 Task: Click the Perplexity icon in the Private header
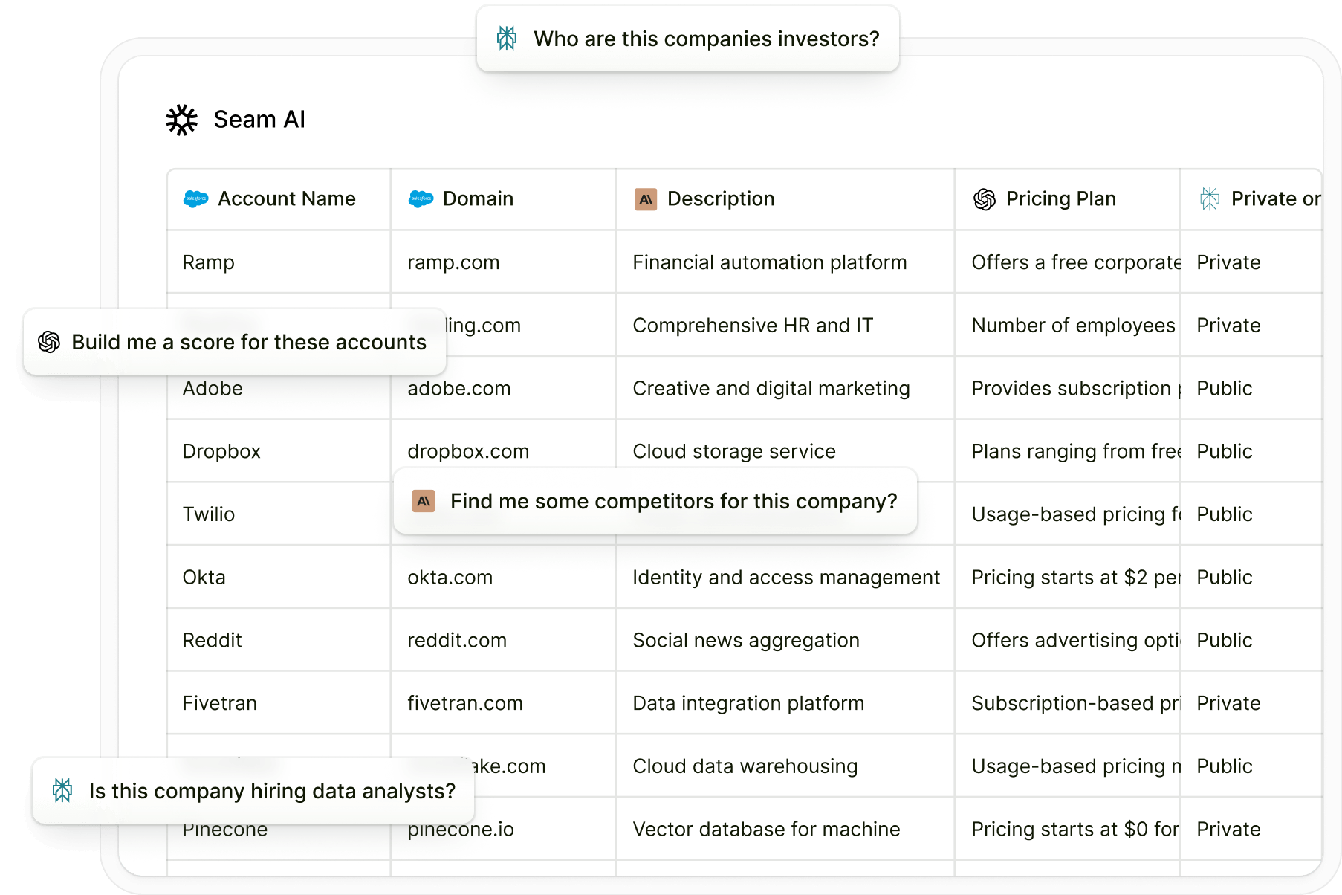tap(1210, 199)
